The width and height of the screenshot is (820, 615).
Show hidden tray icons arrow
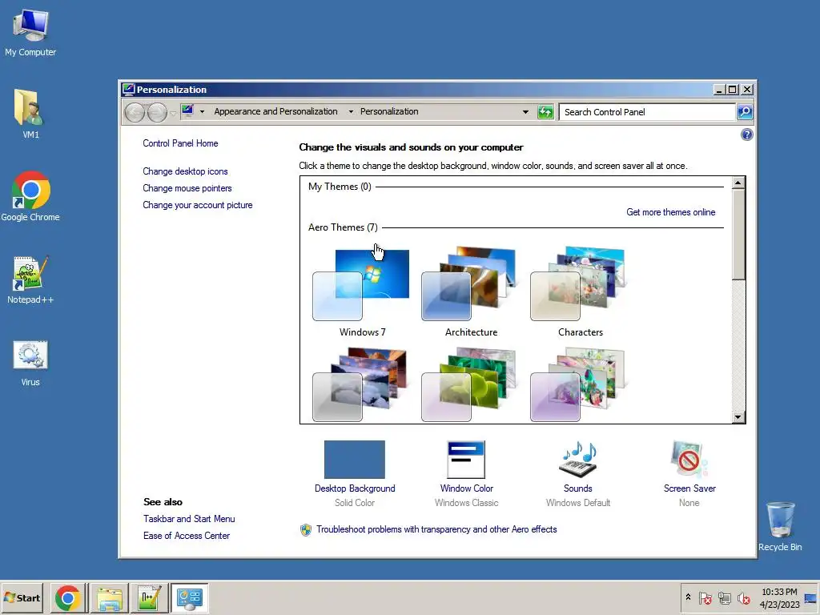pyautogui.click(x=688, y=597)
